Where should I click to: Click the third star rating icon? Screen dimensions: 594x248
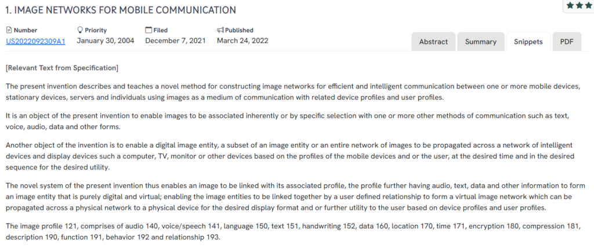point(589,5)
